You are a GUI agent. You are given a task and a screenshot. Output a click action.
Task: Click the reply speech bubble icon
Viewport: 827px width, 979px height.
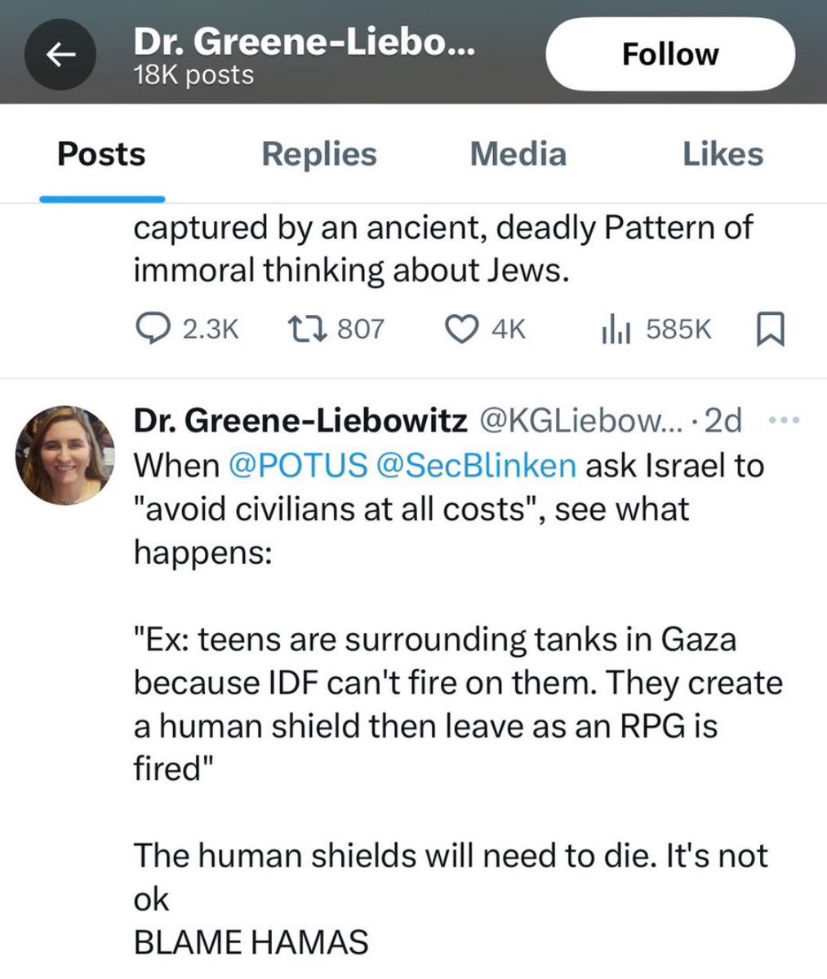(x=150, y=329)
